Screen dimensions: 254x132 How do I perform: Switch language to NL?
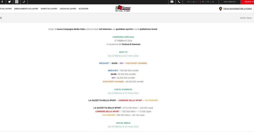pos(213,2)
